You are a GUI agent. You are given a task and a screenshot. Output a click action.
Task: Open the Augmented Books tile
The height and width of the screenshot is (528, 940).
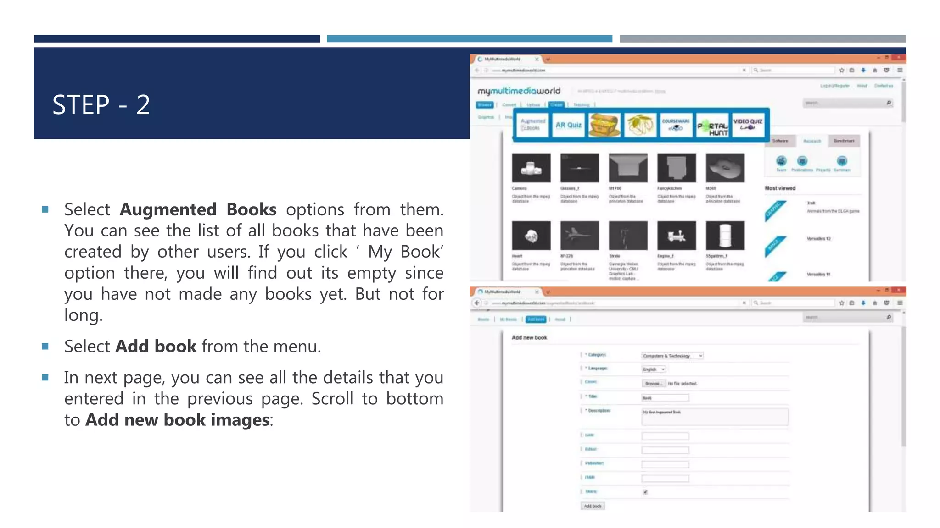point(532,125)
